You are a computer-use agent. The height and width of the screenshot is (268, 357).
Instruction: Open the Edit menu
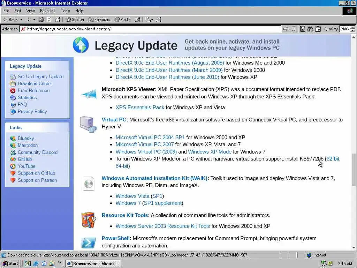[18, 11]
